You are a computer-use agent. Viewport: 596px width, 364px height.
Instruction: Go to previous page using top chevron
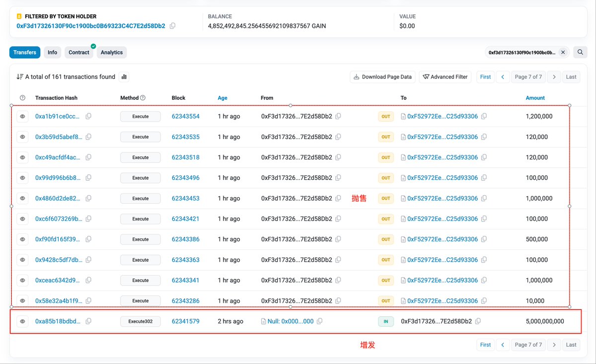[x=503, y=77]
